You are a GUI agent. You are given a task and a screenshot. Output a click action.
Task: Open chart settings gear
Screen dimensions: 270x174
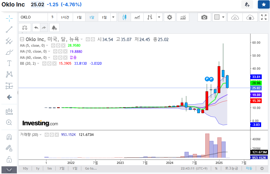(x=170, y=17)
